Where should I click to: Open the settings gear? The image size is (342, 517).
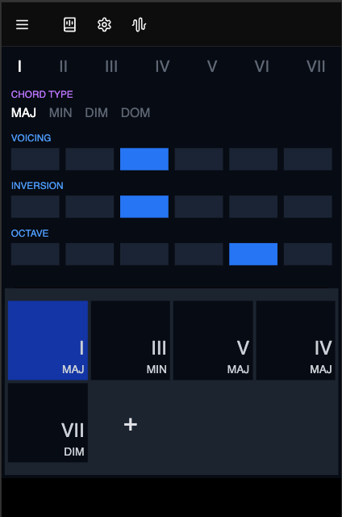click(x=104, y=25)
